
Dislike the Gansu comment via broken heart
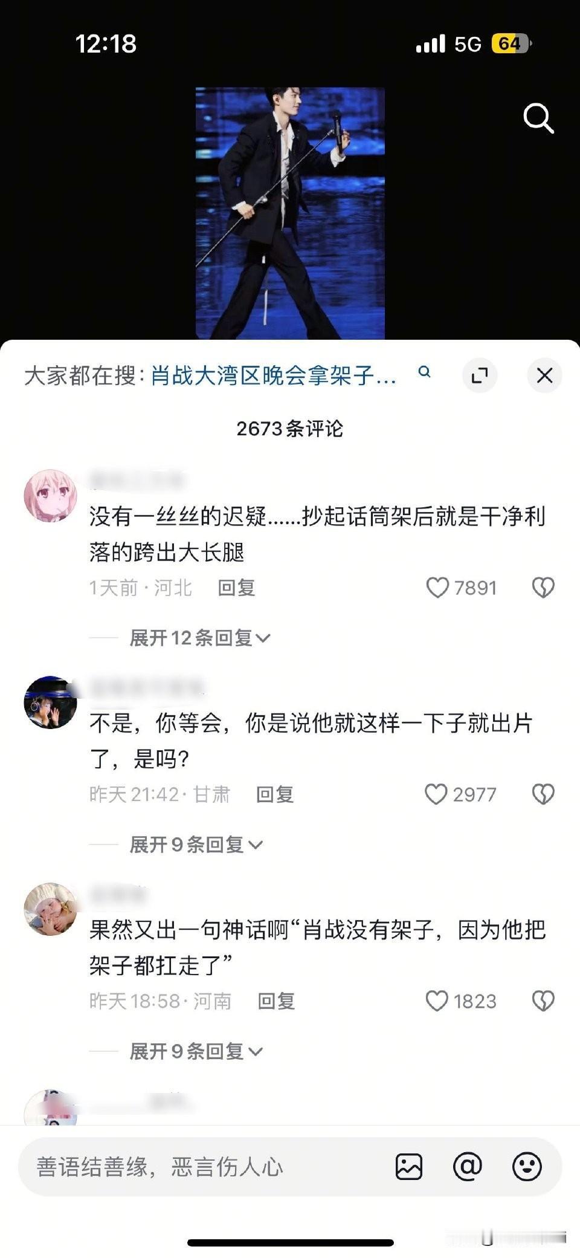tap(543, 794)
